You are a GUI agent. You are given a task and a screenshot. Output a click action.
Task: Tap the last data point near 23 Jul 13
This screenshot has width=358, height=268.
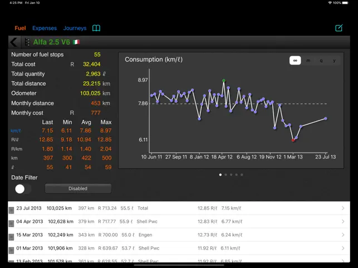coord(326,118)
